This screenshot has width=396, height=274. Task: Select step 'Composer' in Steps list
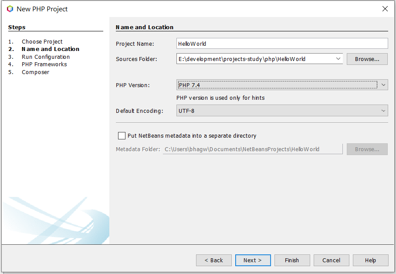point(35,72)
